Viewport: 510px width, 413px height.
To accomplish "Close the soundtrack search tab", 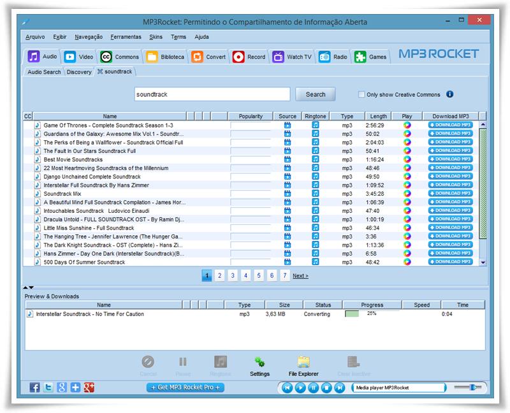I will 100,71.
